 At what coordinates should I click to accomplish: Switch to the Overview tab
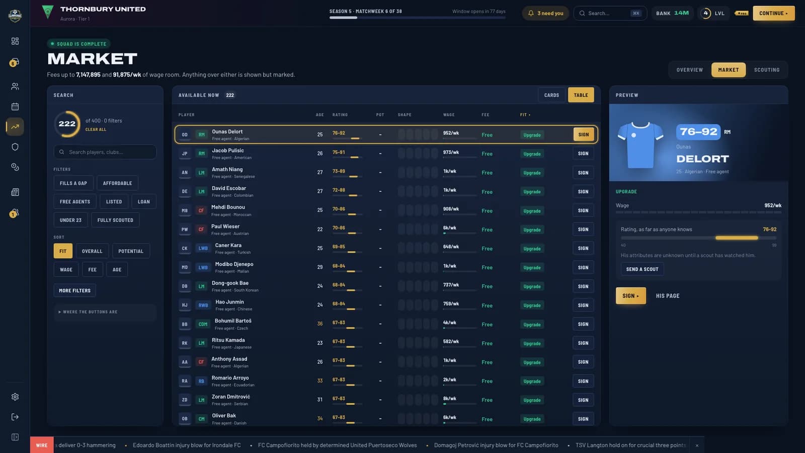(689, 70)
